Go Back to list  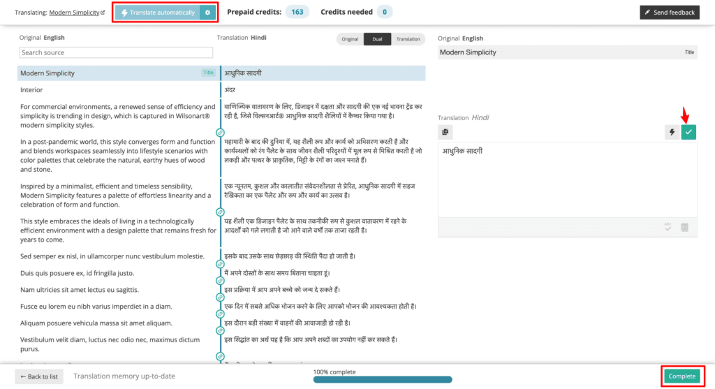click(x=39, y=376)
